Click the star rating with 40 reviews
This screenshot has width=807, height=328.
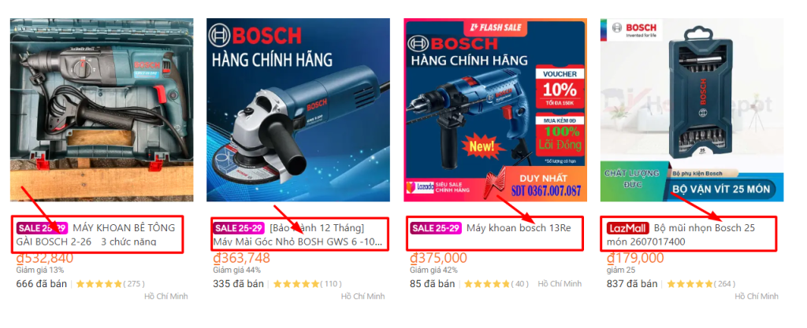[501, 284]
